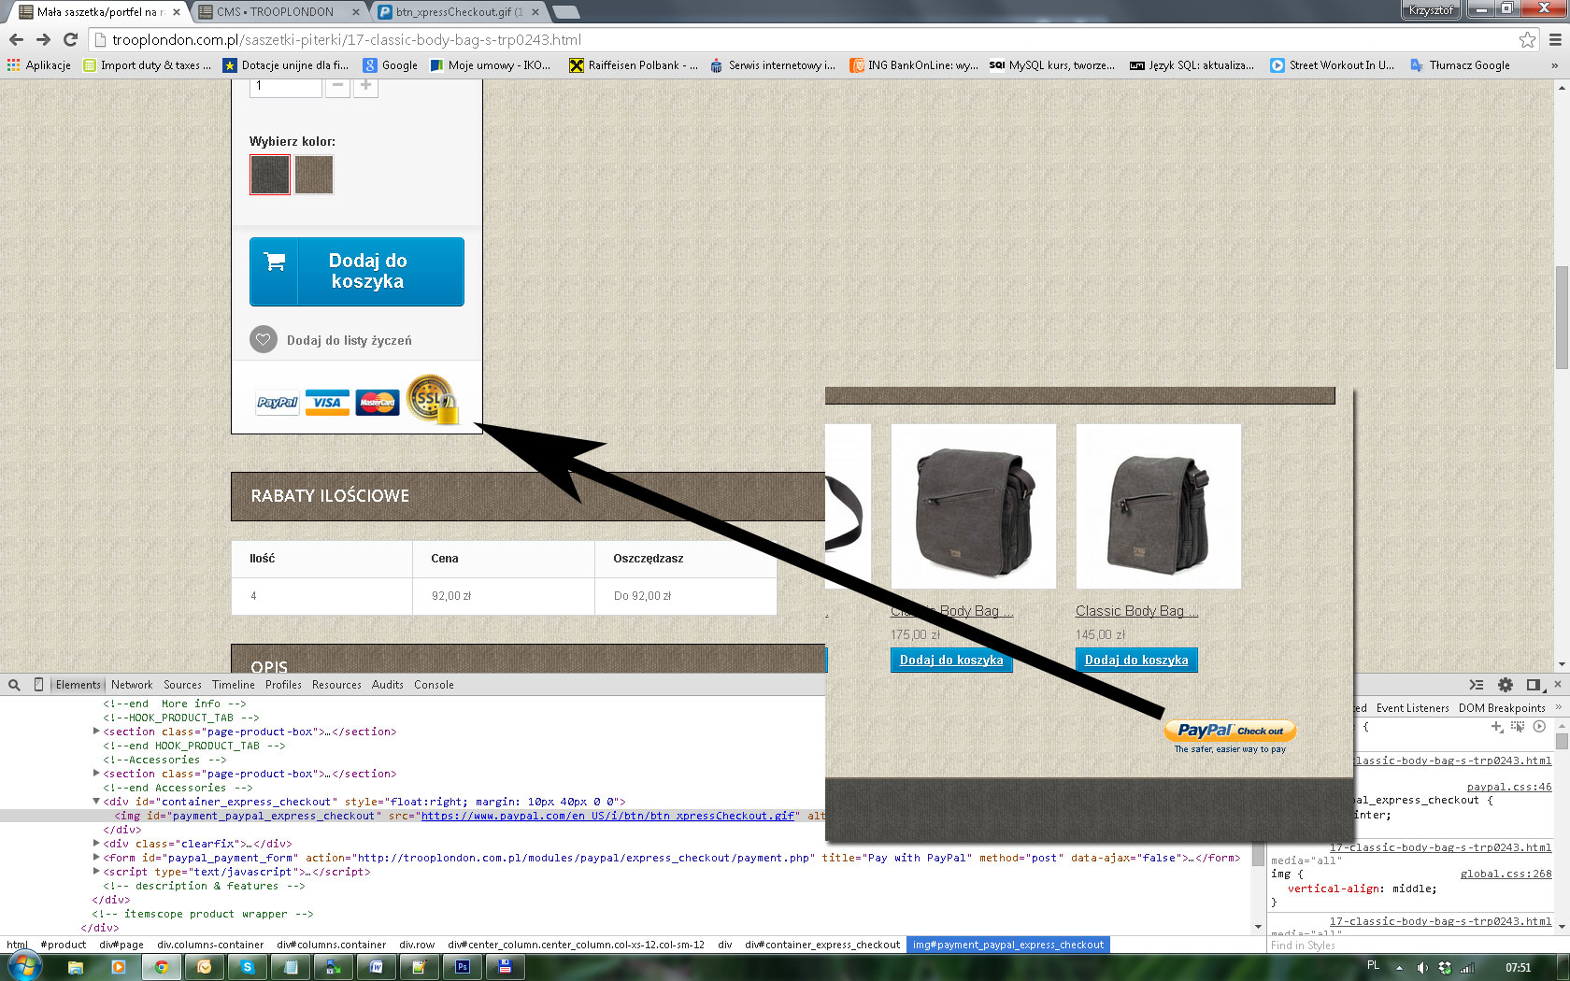Reload the current page

point(70,39)
